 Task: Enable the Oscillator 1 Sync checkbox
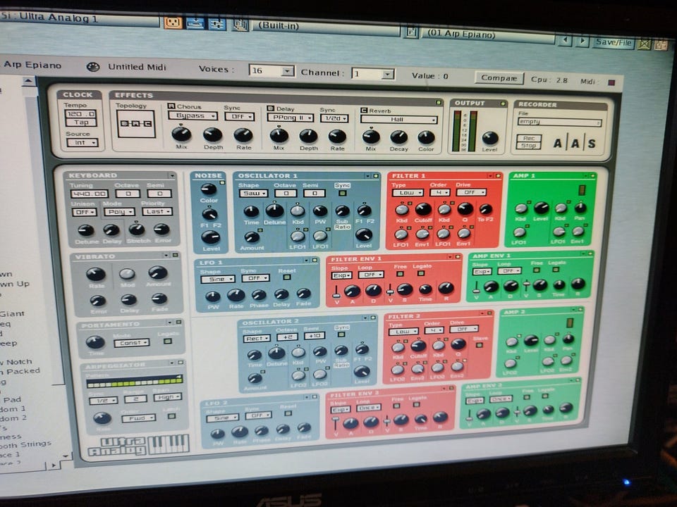tap(343, 193)
